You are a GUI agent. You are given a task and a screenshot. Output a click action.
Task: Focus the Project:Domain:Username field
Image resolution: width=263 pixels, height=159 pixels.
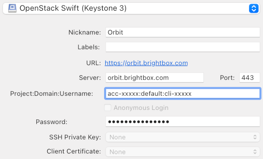point(183,93)
